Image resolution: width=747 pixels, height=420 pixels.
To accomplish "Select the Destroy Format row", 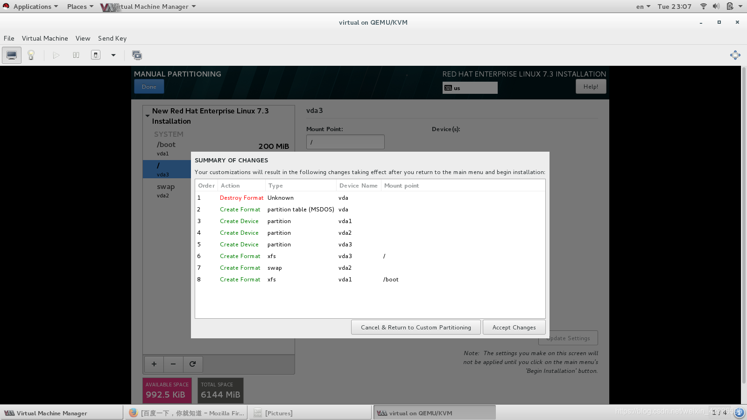I will 370,198.
